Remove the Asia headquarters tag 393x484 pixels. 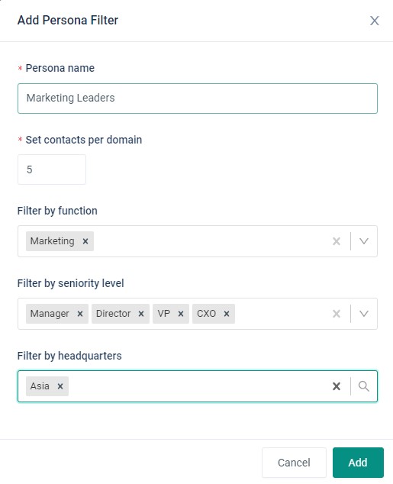(60, 386)
